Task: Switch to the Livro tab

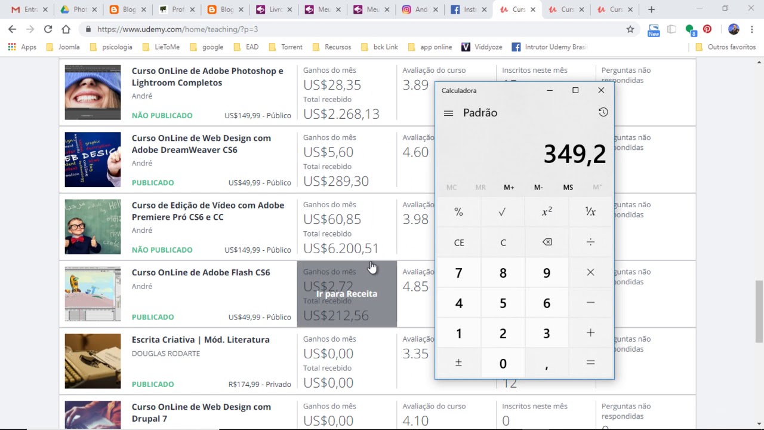Action: coord(274,10)
